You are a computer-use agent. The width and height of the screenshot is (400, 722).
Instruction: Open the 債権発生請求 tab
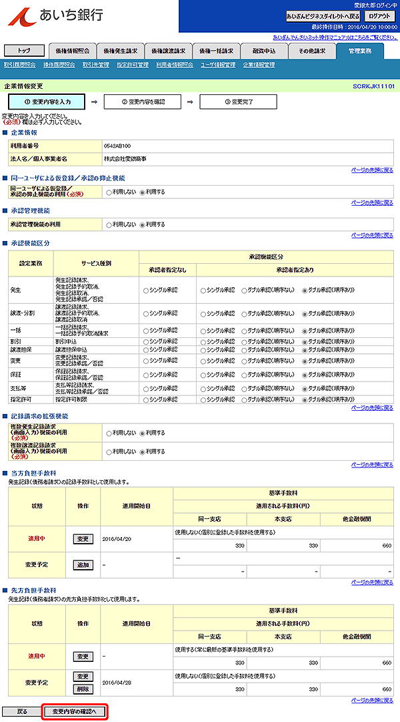120,51
